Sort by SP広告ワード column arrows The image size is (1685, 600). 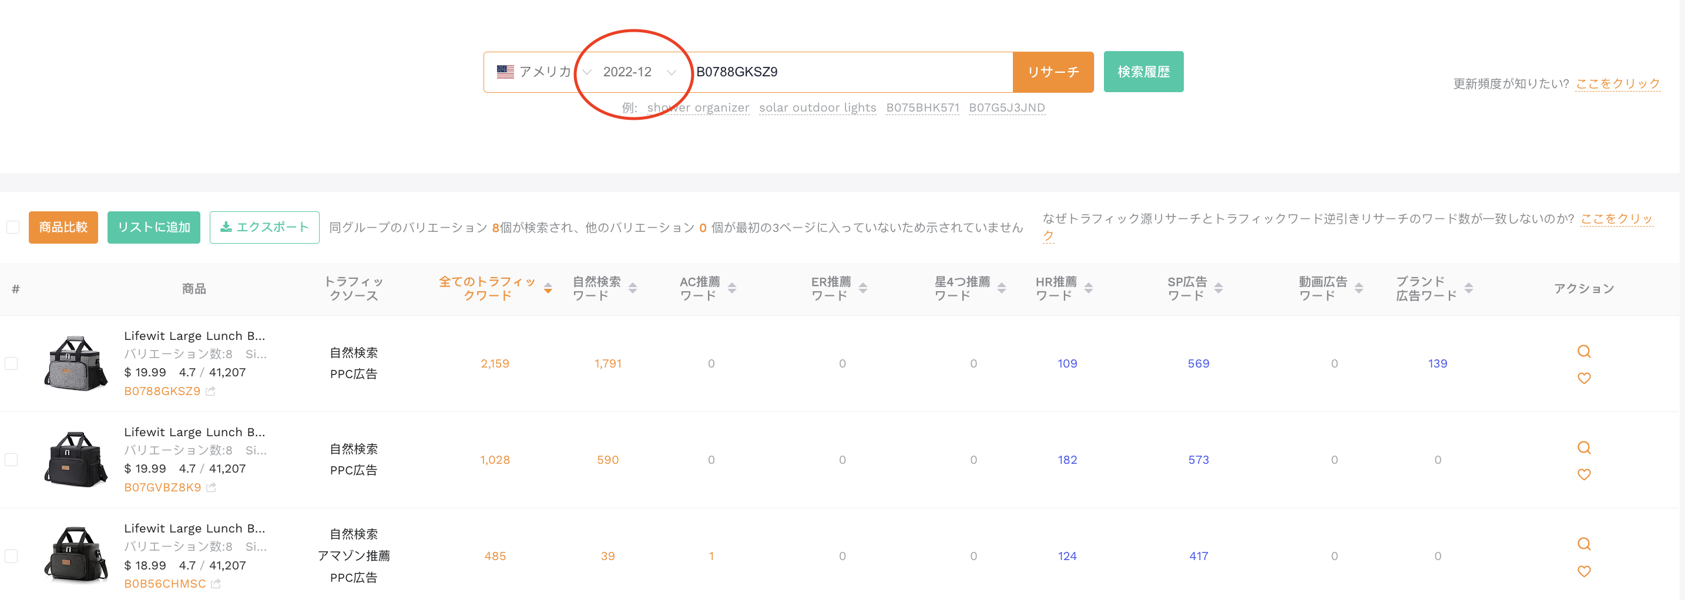pyautogui.click(x=1219, y=288)
